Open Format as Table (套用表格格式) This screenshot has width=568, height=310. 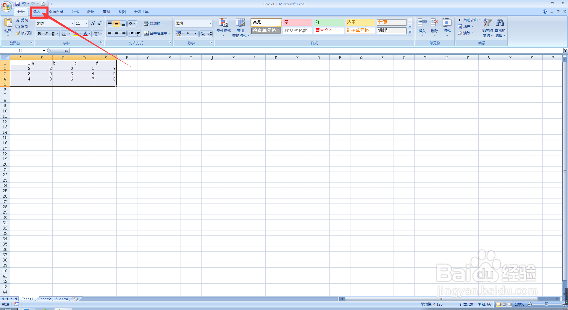[x=241, y=28]
